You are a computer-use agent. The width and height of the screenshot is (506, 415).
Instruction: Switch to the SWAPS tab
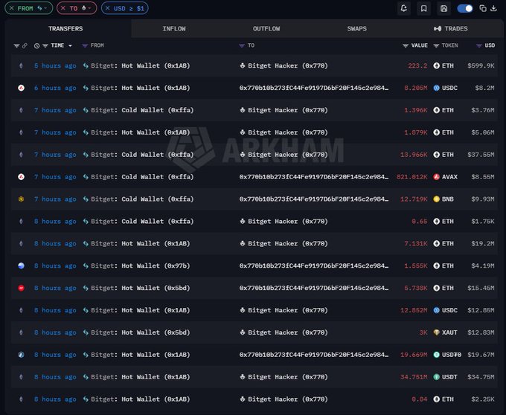[x=357, y=28]
